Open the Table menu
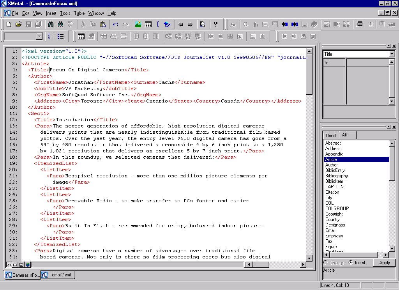This screenshot has height=290, width=399. [79, 13]
